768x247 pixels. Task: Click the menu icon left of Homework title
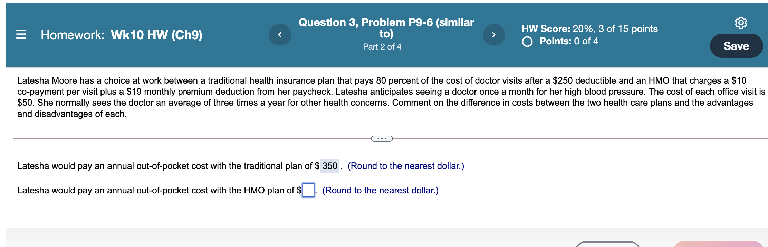(21, 34)
